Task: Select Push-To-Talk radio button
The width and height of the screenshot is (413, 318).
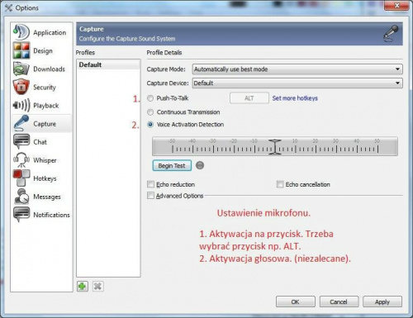Action: 150,98
